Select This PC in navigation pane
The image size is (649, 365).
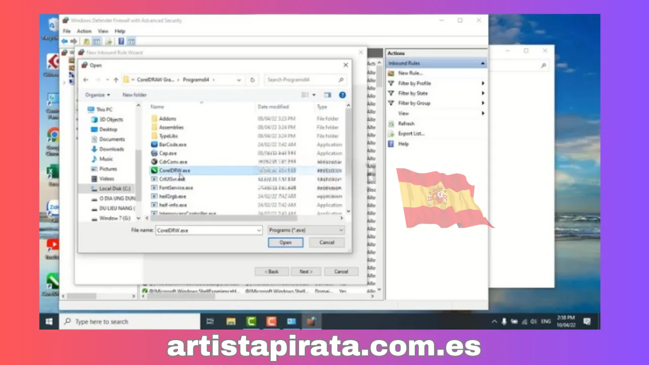tap(104, 109)
